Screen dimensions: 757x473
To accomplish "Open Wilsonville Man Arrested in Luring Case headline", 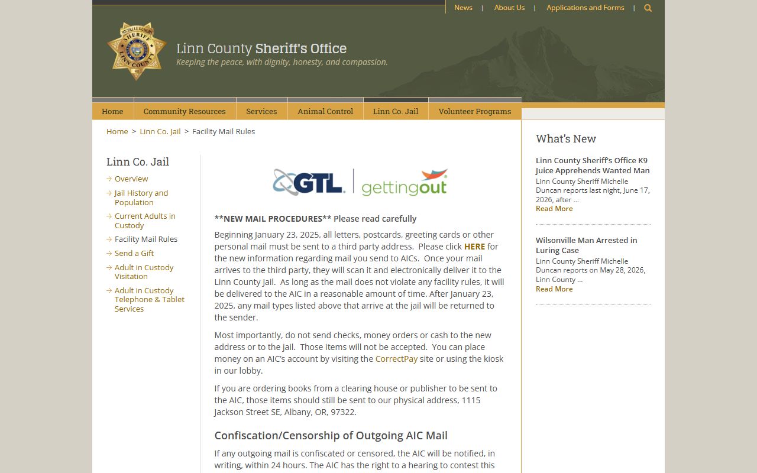I will (586, 245).
